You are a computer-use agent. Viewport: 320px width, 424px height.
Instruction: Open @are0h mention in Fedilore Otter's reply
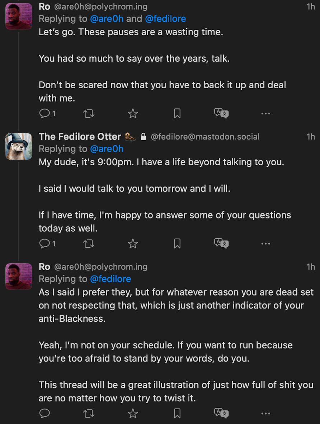(x=107, y=149)
